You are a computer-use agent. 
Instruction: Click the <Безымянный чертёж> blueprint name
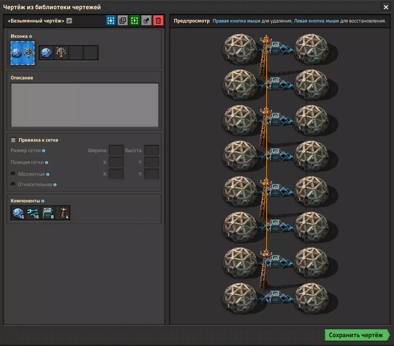point(36,21)
